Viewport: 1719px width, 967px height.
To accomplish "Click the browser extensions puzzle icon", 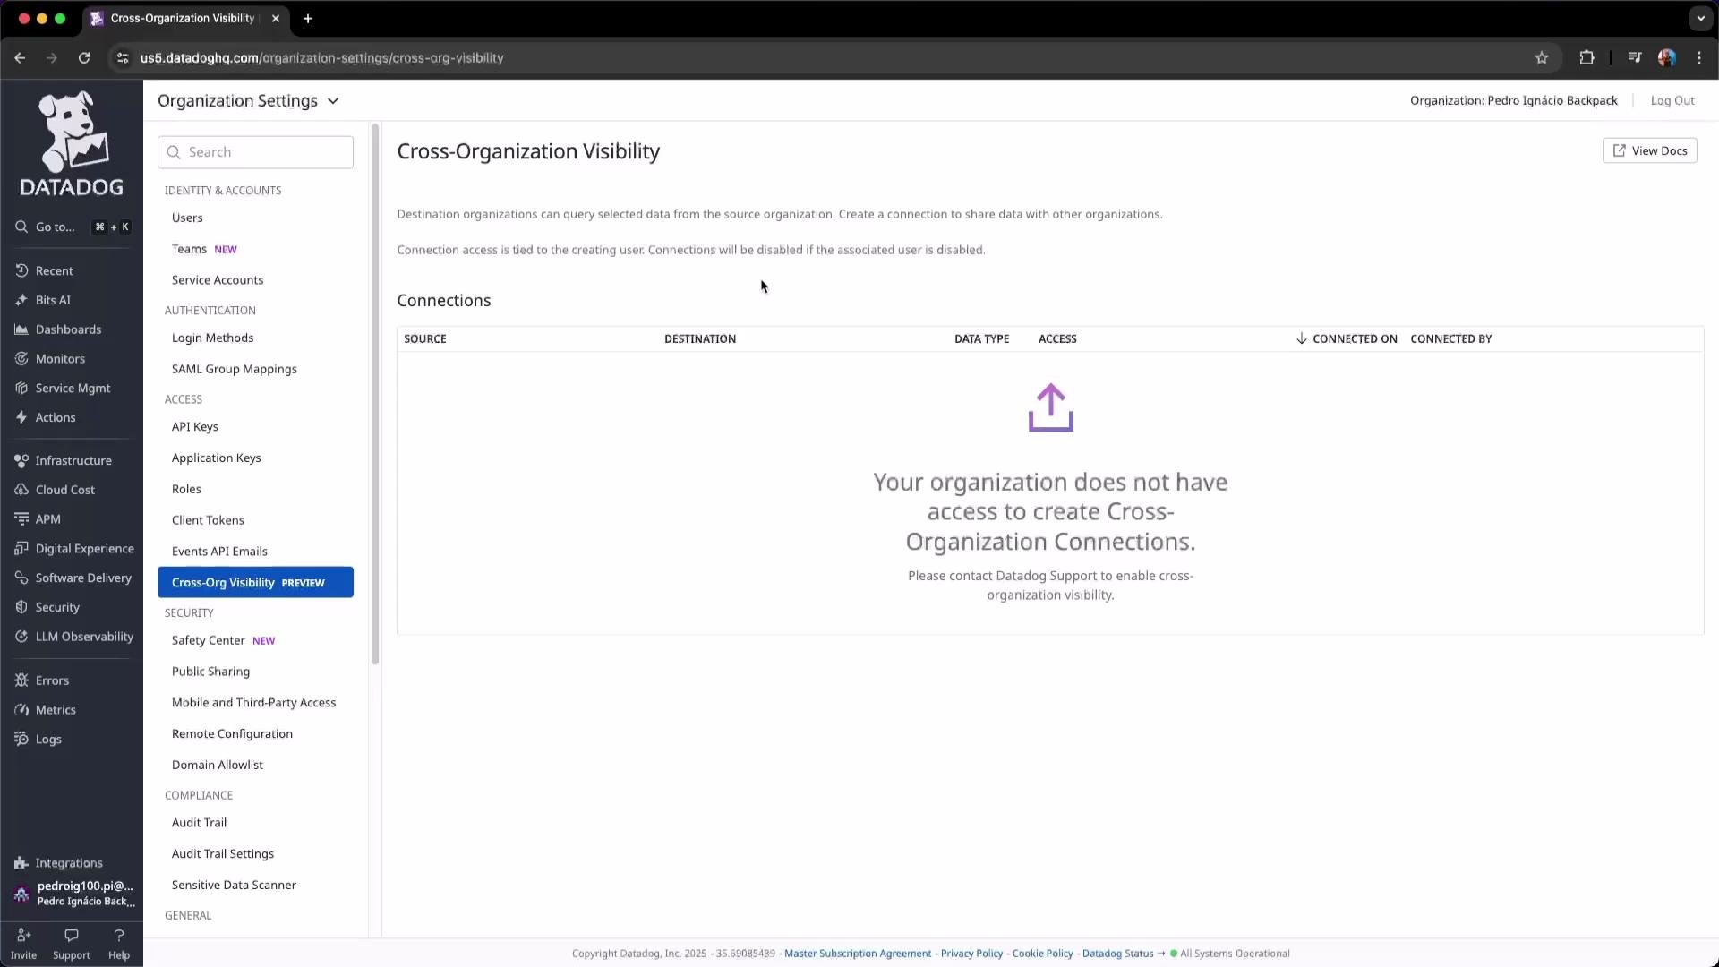I will click(x=1586, y=57).
